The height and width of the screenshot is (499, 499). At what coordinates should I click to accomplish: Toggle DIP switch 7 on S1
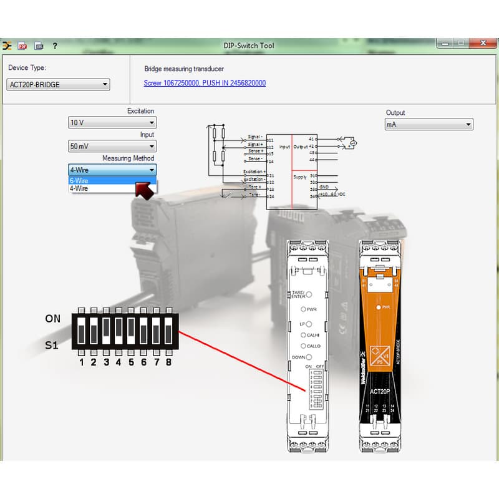tap(157, 331)
